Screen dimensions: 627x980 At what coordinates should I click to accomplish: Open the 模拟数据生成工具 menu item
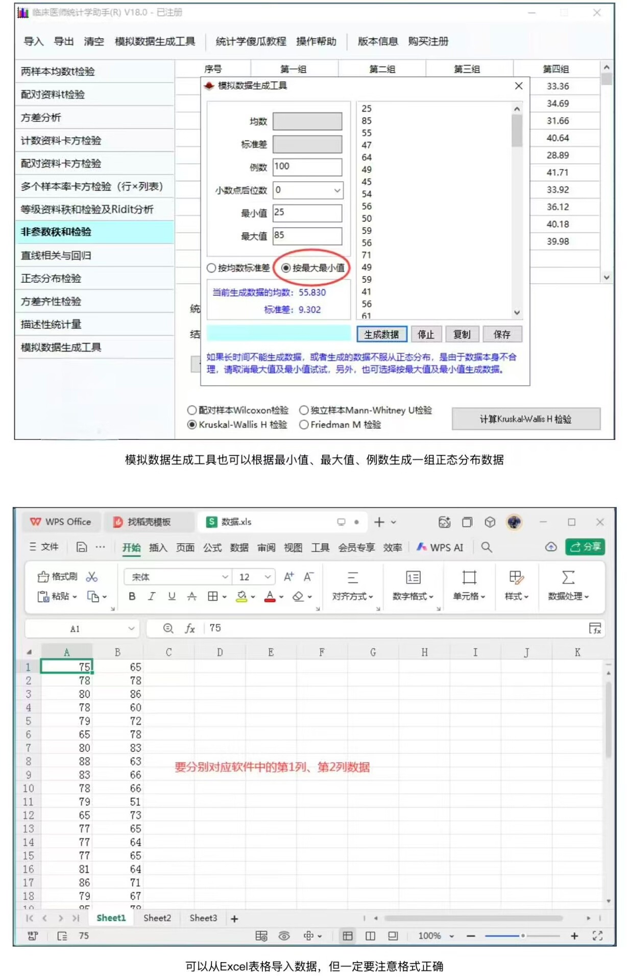(155, 41)
